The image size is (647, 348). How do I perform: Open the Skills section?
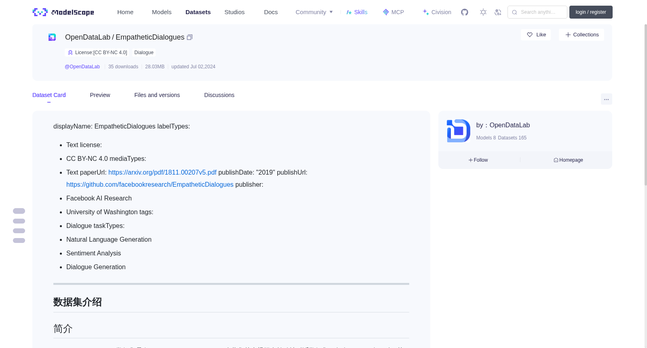(x=357, y=12)
